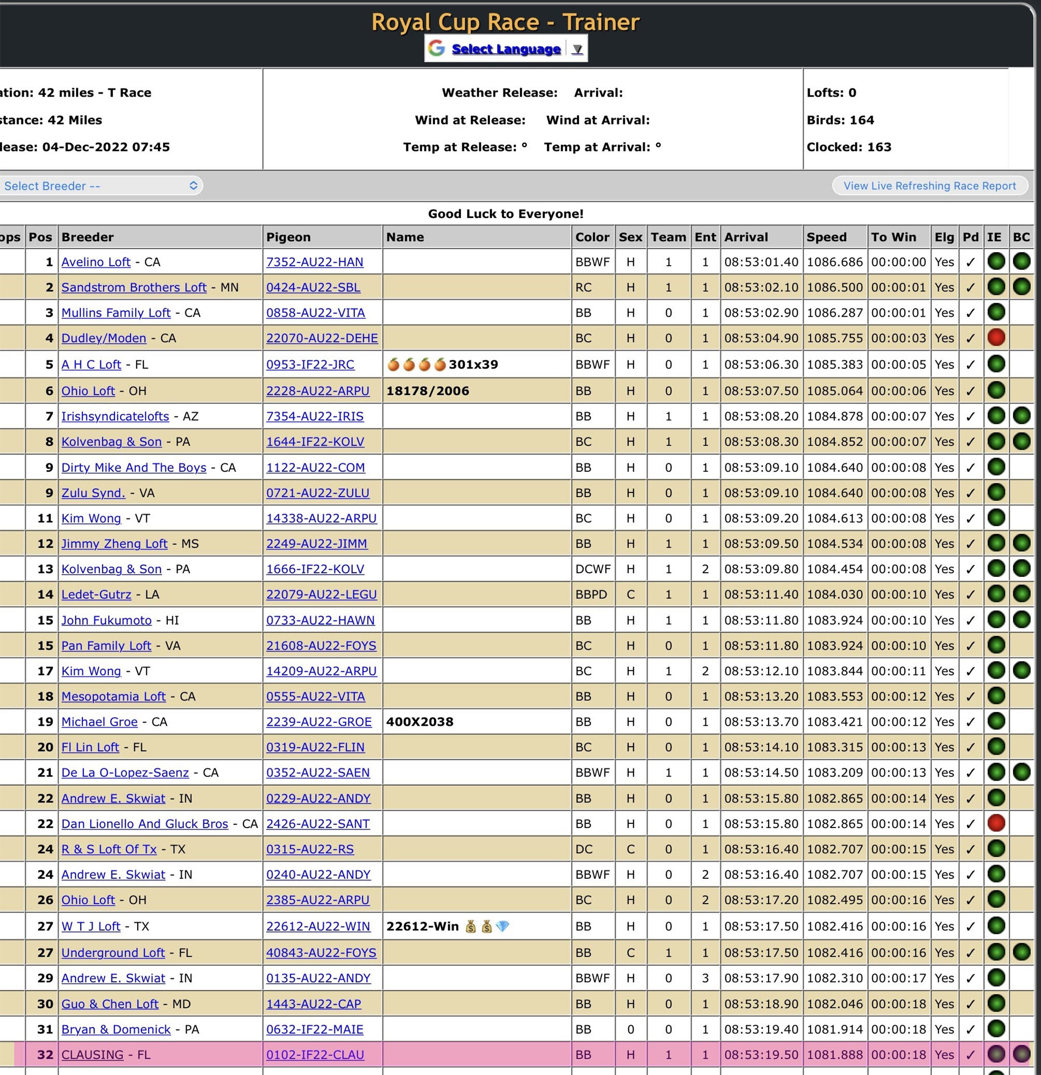
Task: Click speed value 1086.686
Action: tap(835, 262)
